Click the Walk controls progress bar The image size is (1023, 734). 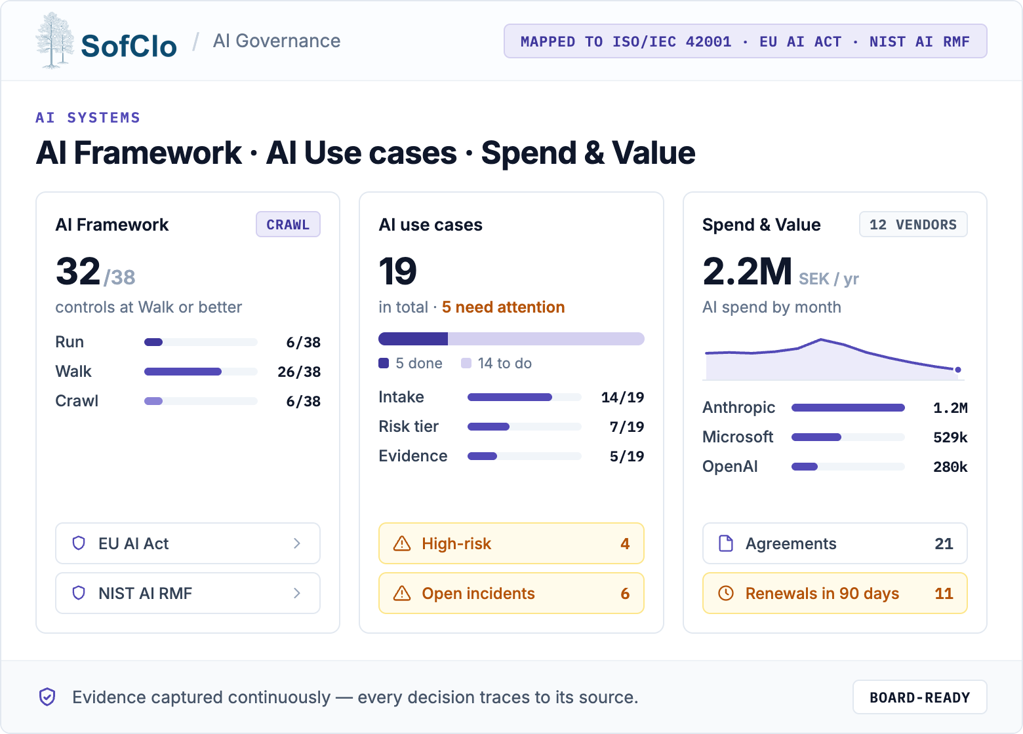tap(201, 372)
